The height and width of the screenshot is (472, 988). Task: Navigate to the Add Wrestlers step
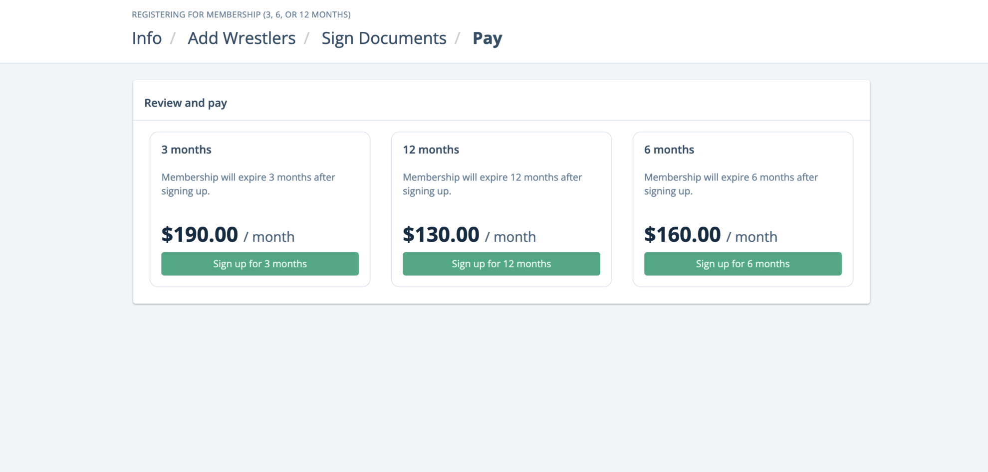pyautogui.click(x=242, y=38)
